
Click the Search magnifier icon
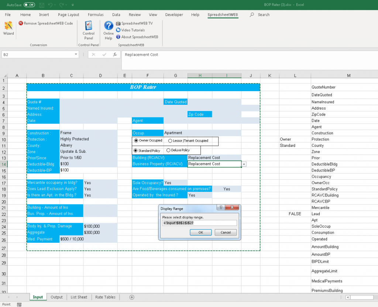[x=252, y=15]
